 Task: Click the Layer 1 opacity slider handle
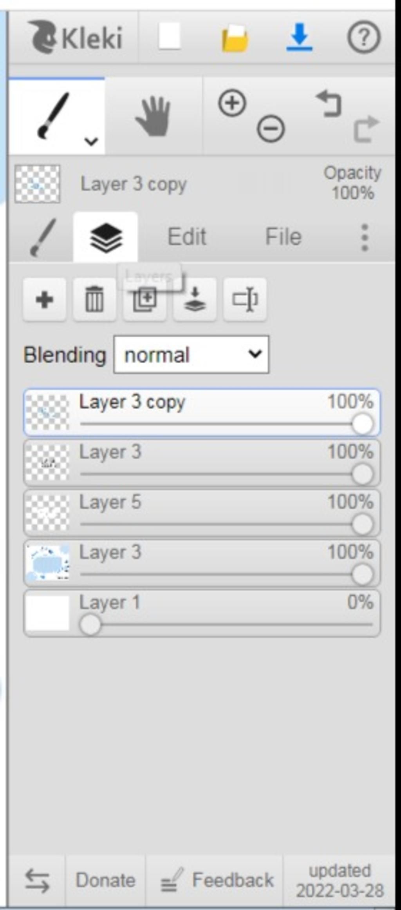point(90,624)
